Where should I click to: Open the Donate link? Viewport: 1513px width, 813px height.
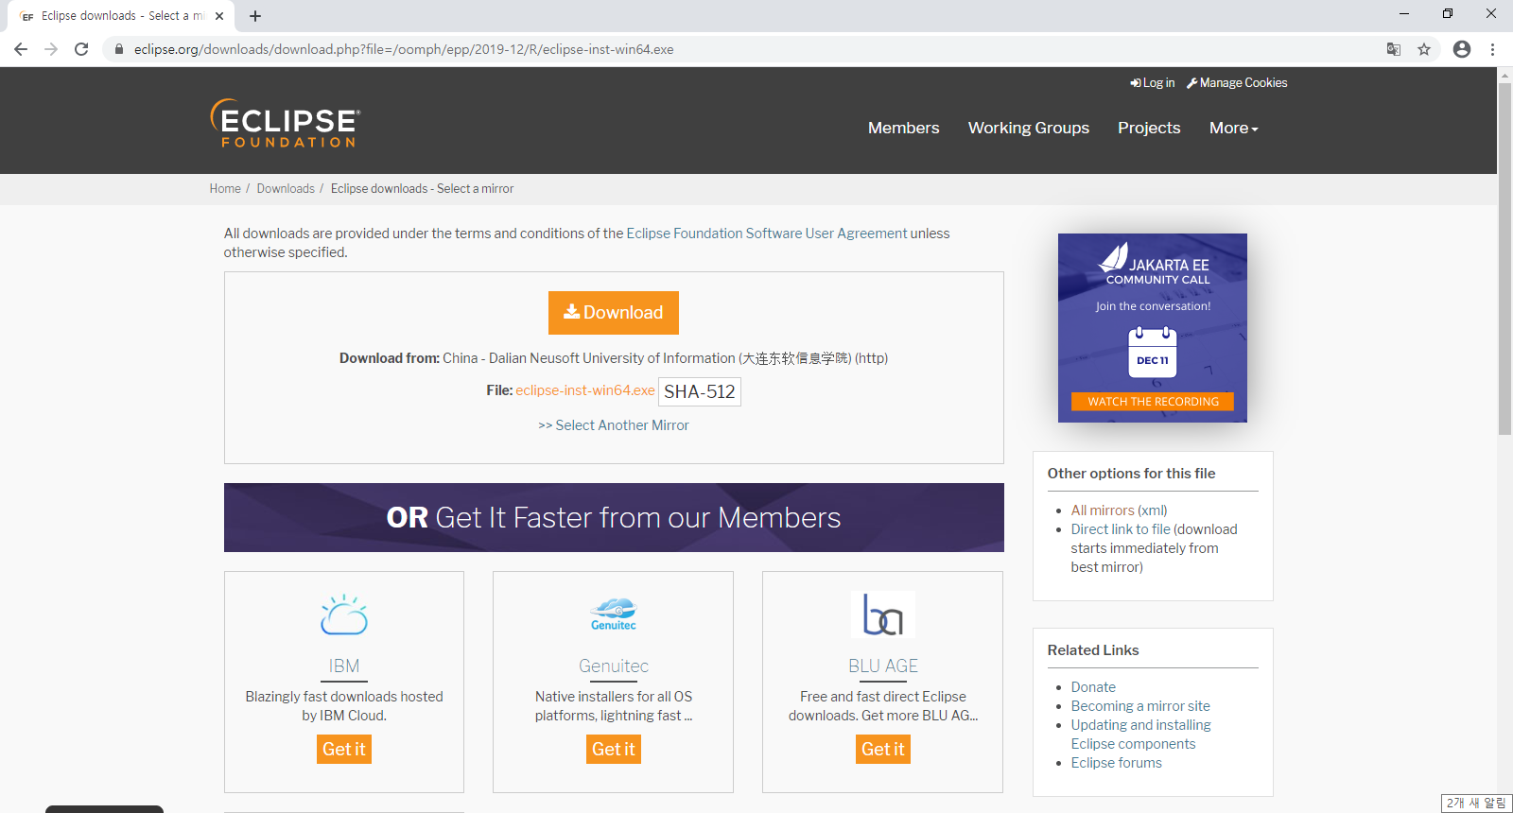[x=1093, y=687]
